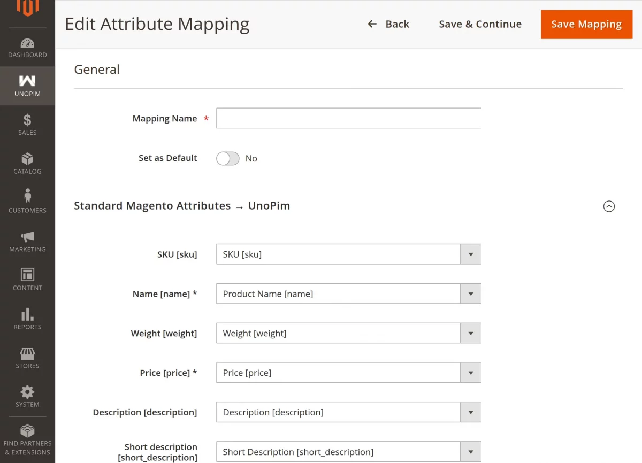The height and width of the screenshot is (463, 642).
Task: Open Find Partners & Extensions icon
Action: click(x=27, y=430)
